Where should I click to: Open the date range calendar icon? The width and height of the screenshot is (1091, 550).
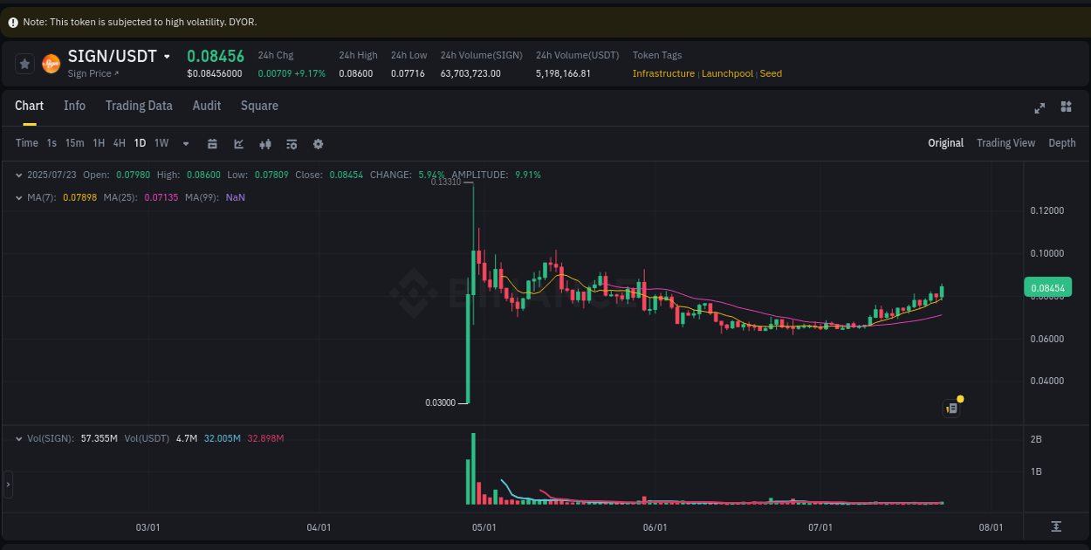click(x=212, y=142)
